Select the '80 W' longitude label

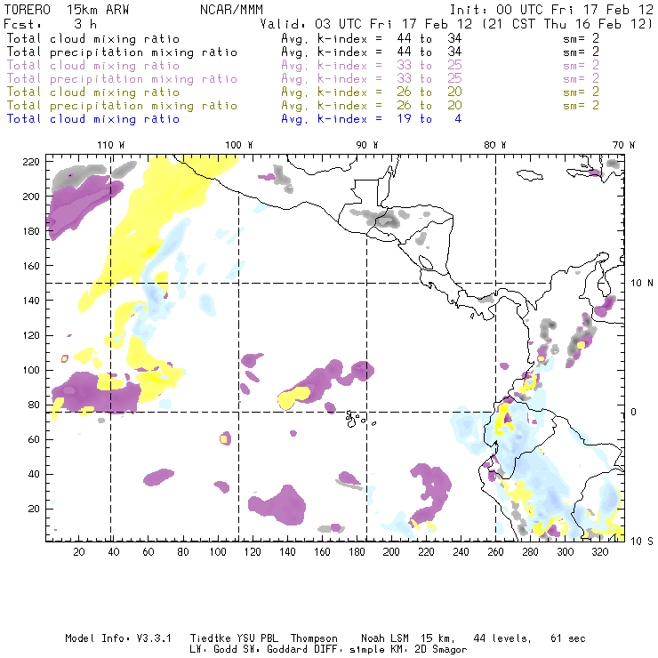click(x=494, y=145)
